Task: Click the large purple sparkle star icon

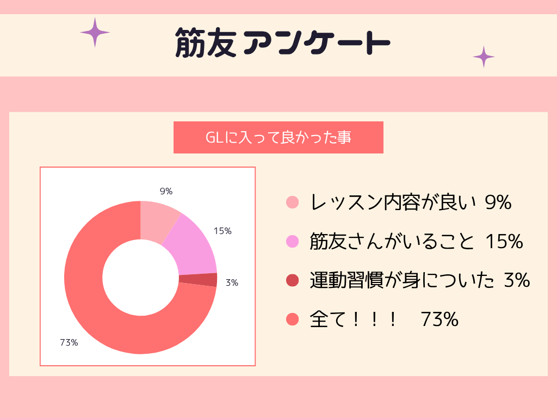Action: tap(95, 32)
